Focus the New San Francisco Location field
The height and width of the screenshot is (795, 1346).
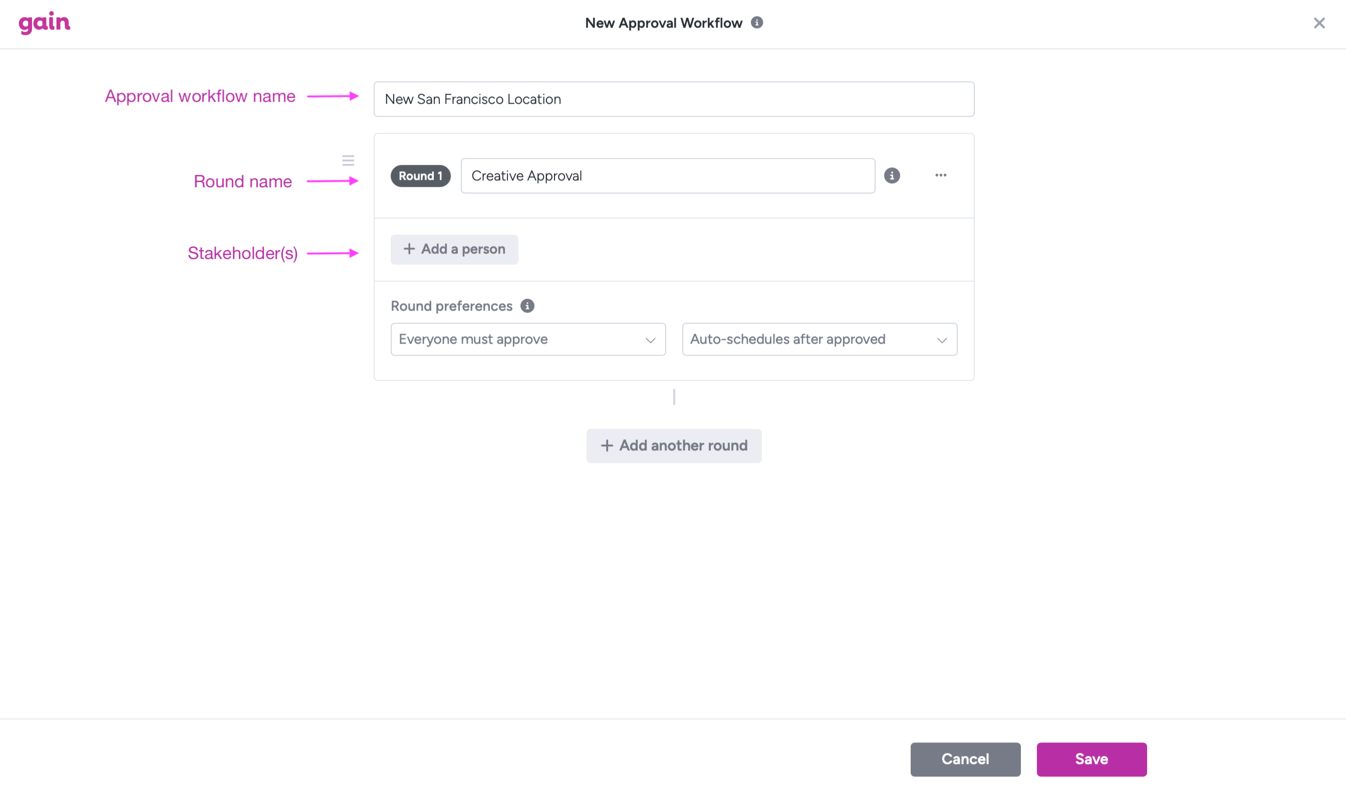click(x=673, y=99)
